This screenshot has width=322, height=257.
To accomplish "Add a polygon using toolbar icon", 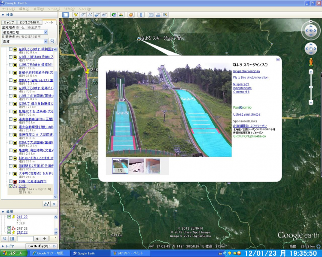I will point(83,15).
